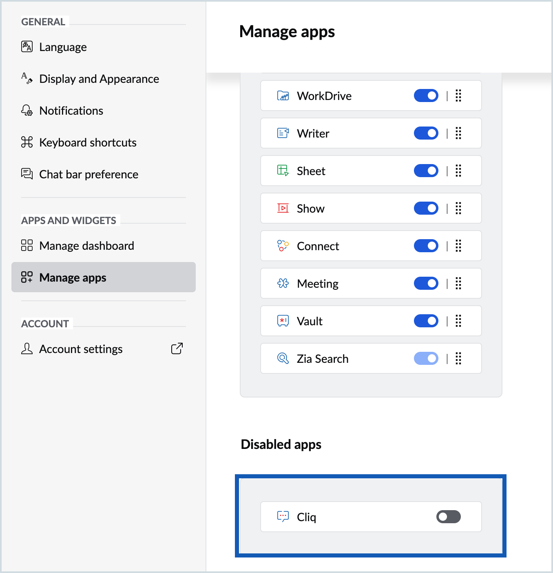Viewport: 553px width, 573px height.
Task: Click the Show label
Action: [311, 209]
